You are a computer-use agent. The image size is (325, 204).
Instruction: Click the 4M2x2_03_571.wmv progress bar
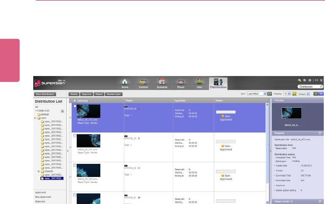click(226, 141)
